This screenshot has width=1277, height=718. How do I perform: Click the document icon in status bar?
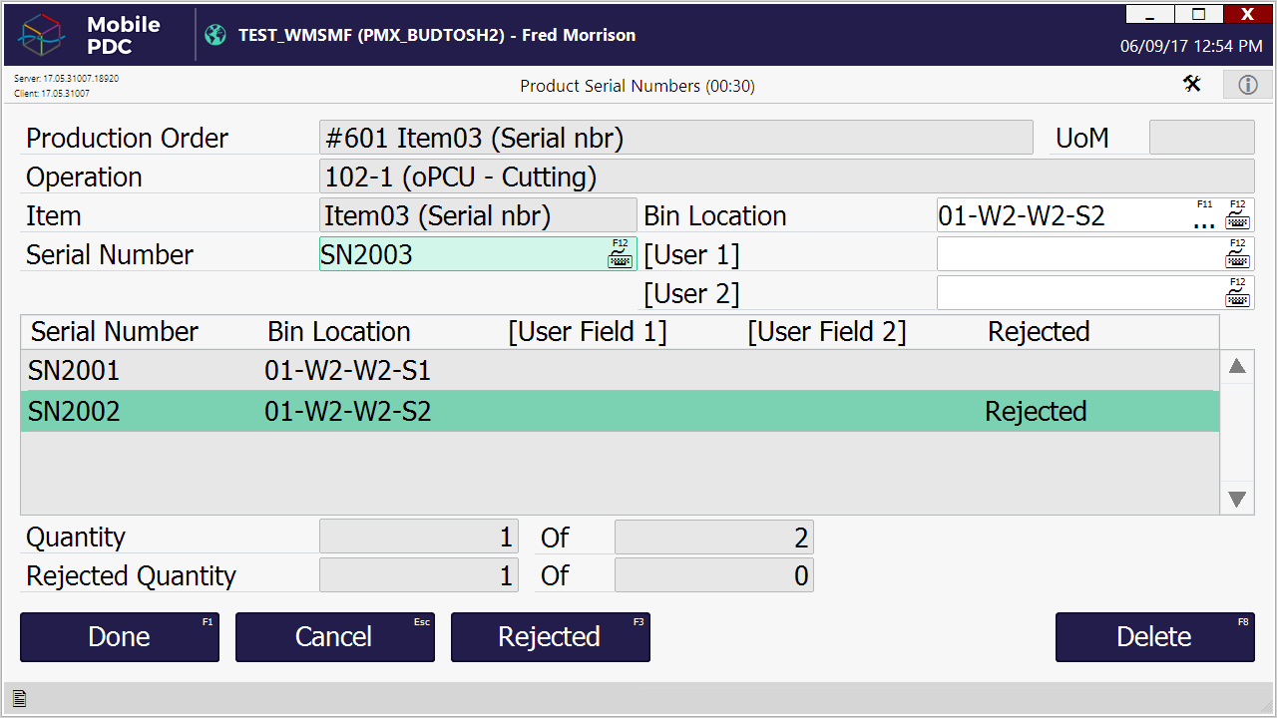click(19, 699)
